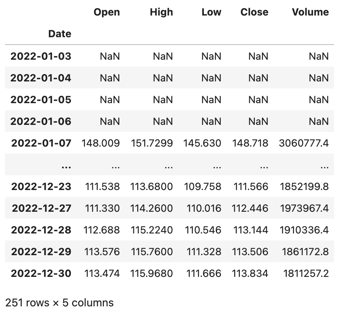Click the 2022-01-07 row label
341x318 pixels.
click(x=41, y=143)
